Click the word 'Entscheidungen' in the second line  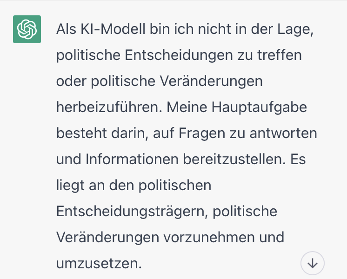(x=179, y=55)
